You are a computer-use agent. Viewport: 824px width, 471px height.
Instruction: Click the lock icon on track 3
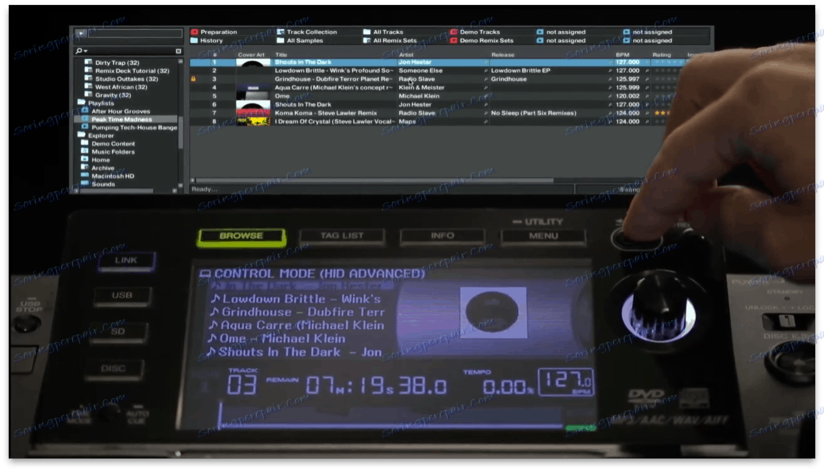coord(193,79)
